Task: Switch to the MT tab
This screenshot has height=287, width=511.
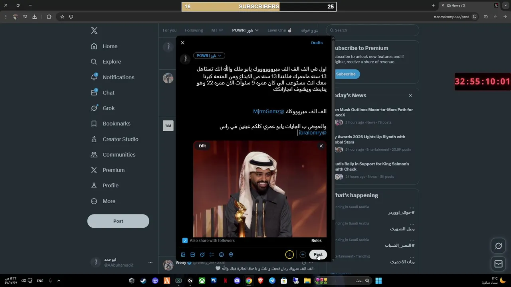Action: tap(217, 30)
